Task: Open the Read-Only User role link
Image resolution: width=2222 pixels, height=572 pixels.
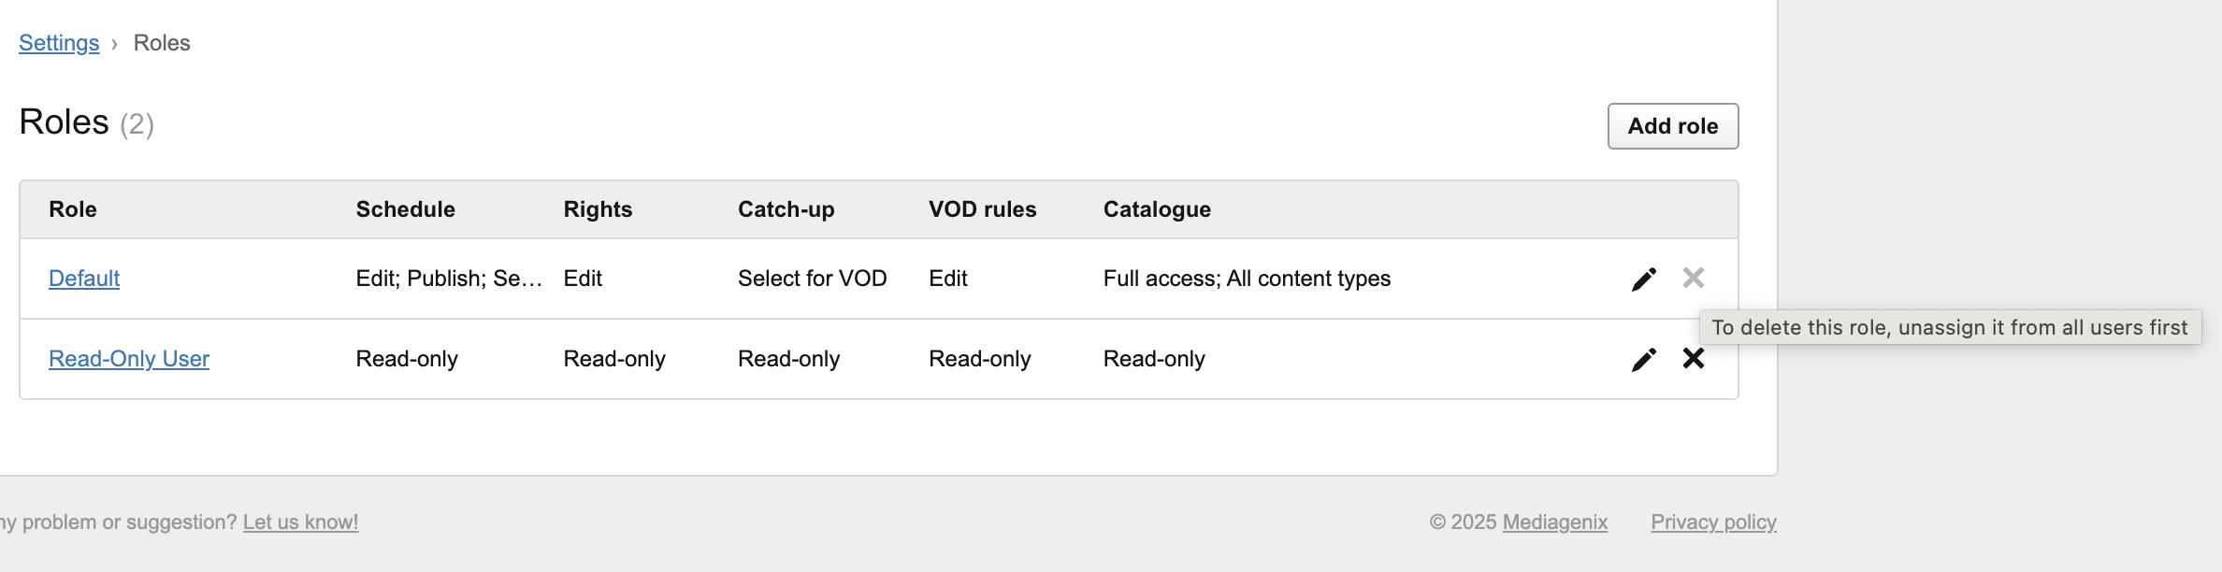Action: (129, 359)
